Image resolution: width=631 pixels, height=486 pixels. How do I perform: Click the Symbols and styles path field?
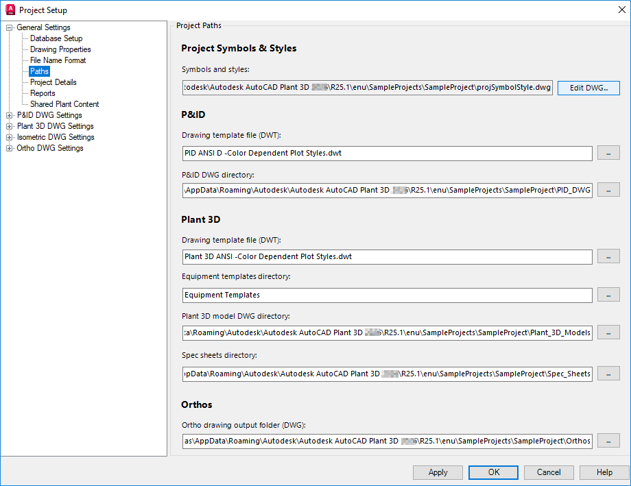[x=368, y=88]
